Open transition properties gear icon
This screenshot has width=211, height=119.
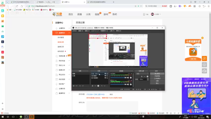pos(147,76)
